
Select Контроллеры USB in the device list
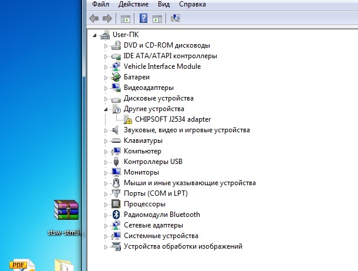tap(153, 162)
